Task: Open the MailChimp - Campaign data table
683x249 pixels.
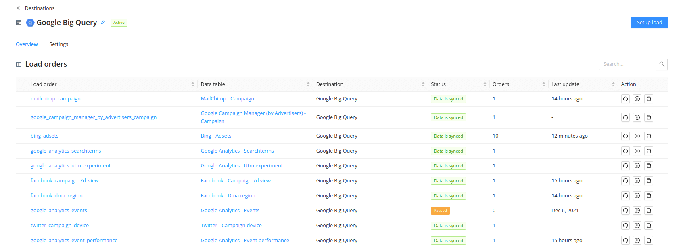Action: (x=228, y=99)
